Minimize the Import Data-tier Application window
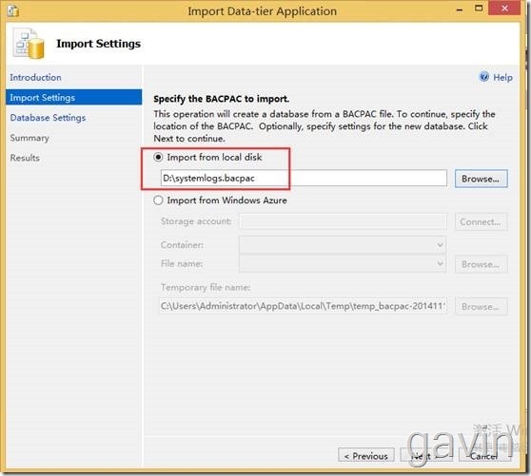 click(x=460, y=10)
